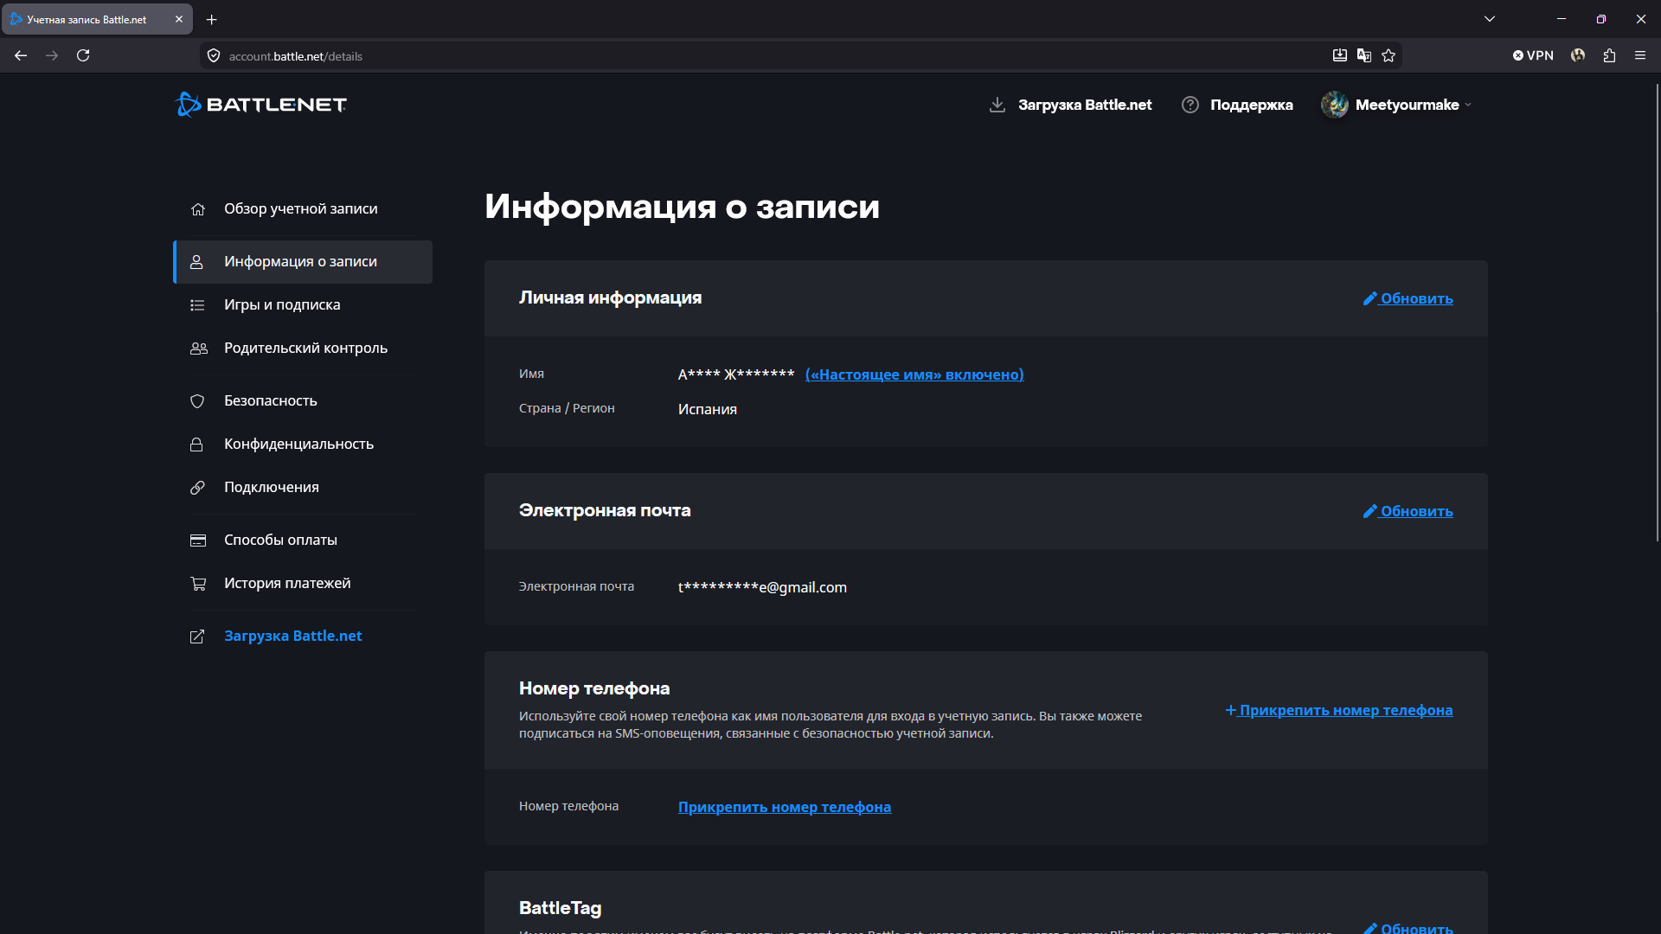Click Обновить for Электронная почта

click(x=1408, y=511)
